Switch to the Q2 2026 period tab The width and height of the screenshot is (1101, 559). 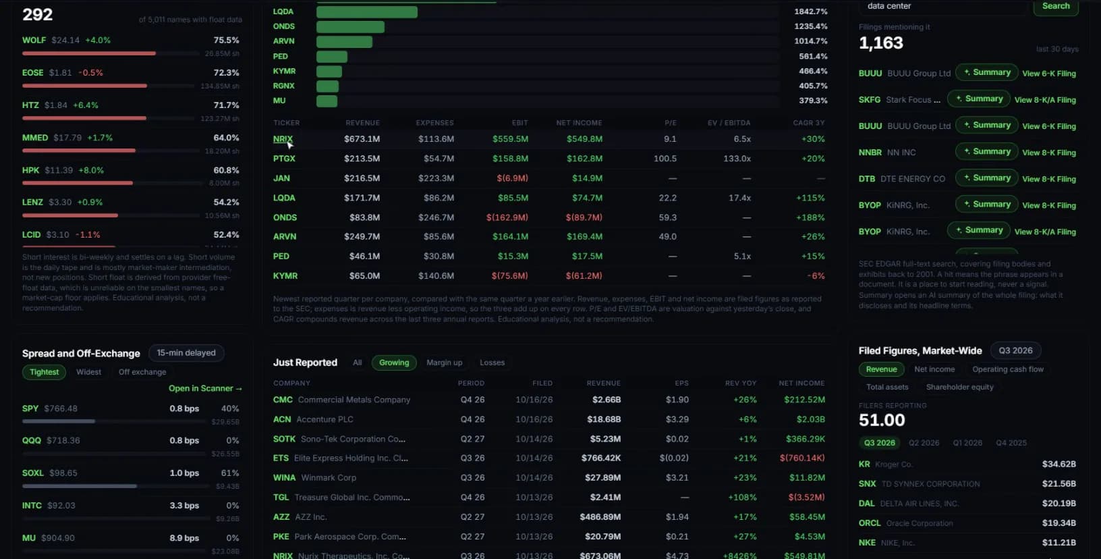click(x=924, y=443)
